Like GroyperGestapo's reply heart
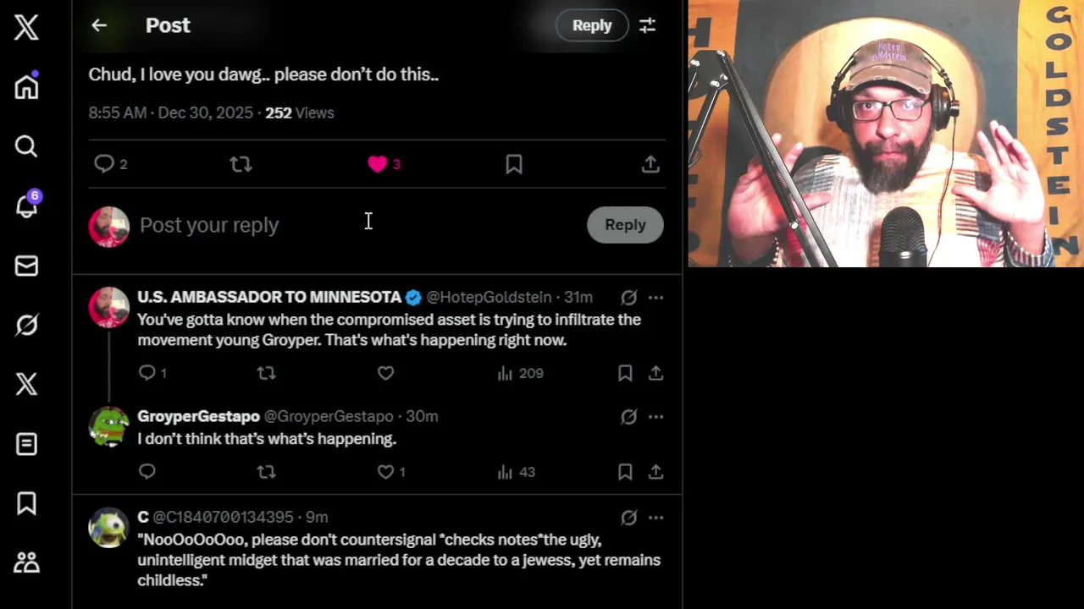The image size is (1084, 609). coord(385,472)
